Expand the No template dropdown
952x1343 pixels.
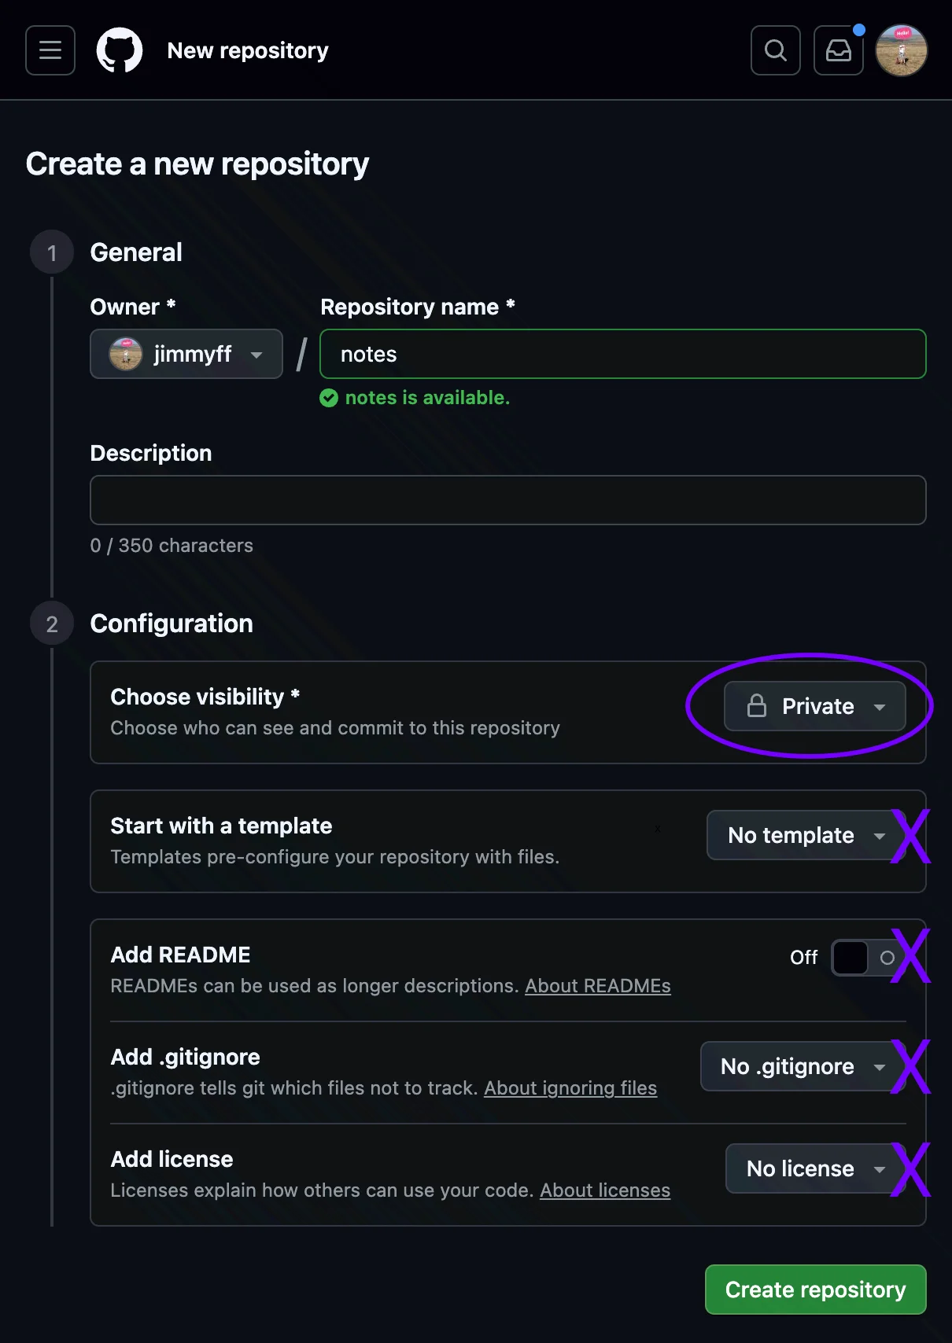pyautogui.click(x=803, y=835)
